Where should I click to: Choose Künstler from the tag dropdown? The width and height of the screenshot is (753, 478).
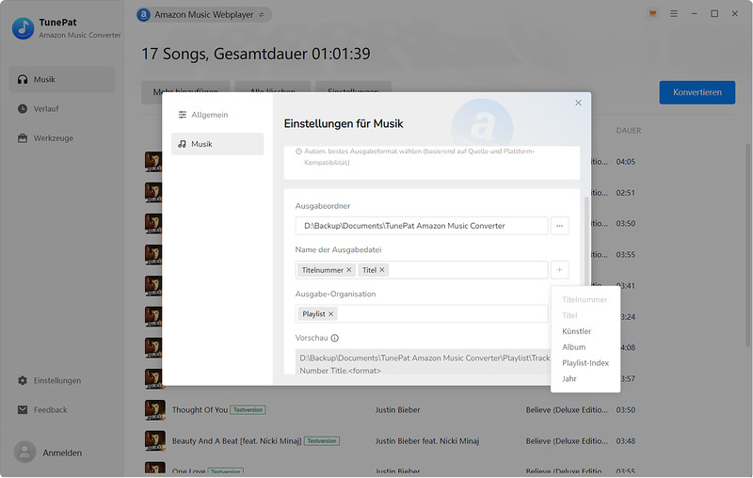pyautogui.click(x=576, y=331)
